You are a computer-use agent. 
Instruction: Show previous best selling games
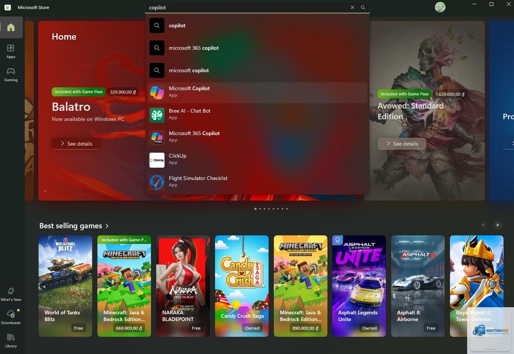pos(483,225)
